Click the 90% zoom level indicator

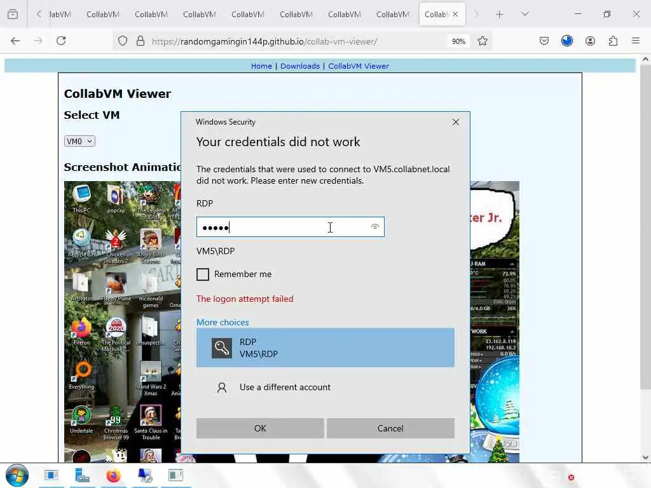pos(458,41)
